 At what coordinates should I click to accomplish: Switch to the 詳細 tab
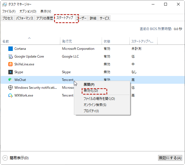point(93,18)
